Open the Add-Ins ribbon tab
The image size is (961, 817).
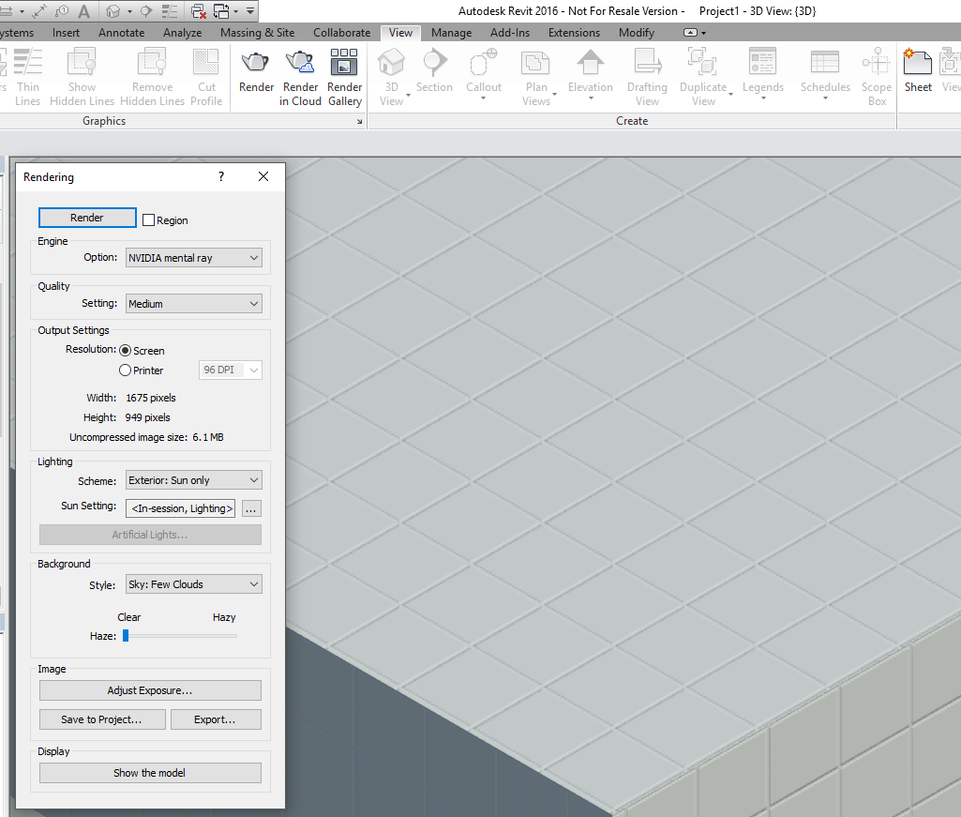click(510, 33)
